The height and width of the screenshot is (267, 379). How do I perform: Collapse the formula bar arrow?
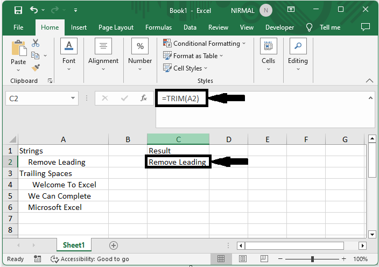click(x=370, y=98)
